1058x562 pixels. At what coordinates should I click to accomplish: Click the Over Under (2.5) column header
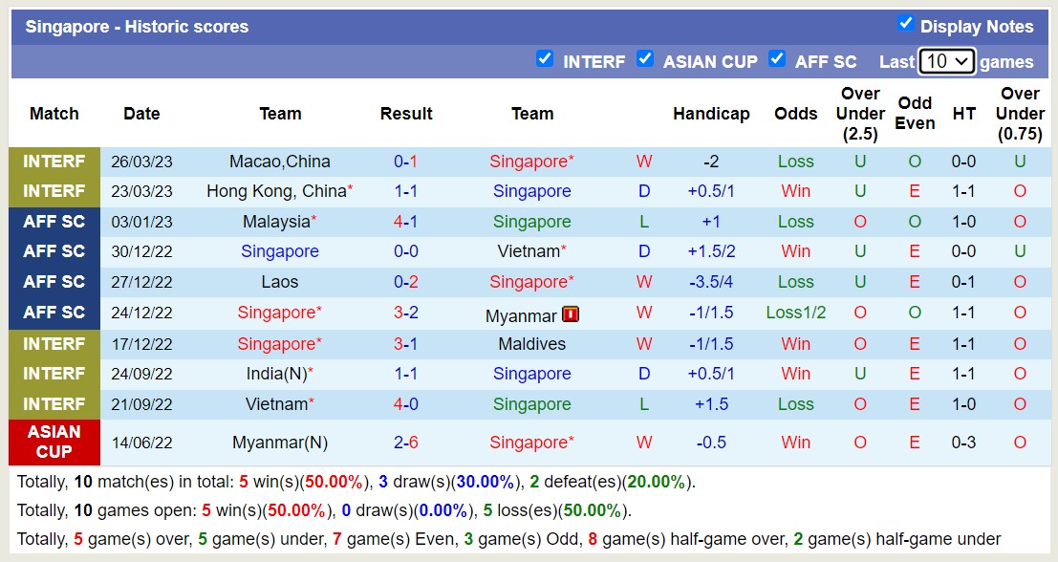[x=860, y=114]
